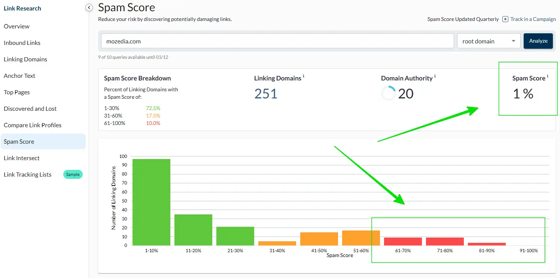The width and height of the screenshot is (560, 278).
Task: Open the Top Pages section
Action: click(17, 92)
